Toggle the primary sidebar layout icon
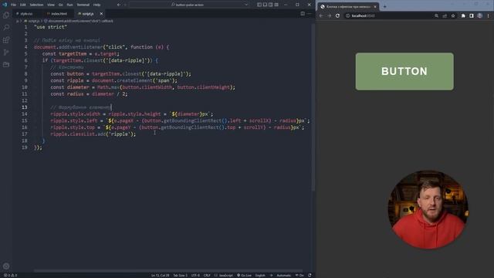494x278 pixels. 259,5
